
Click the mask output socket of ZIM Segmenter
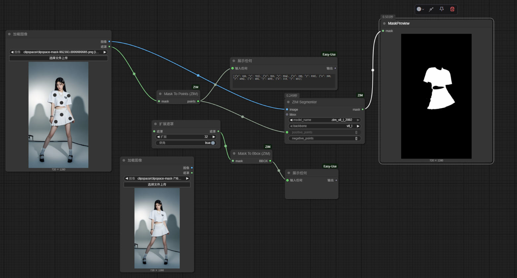[363, 109]
